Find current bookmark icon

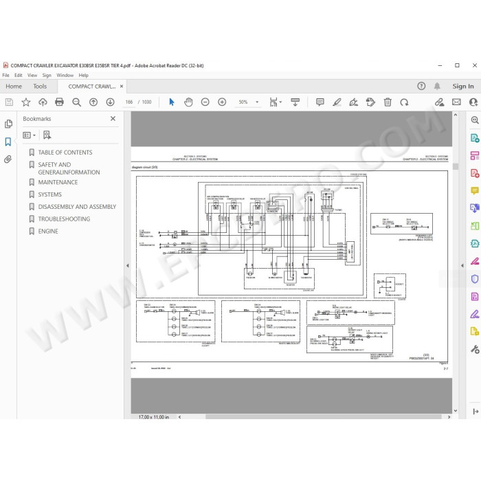47,135
